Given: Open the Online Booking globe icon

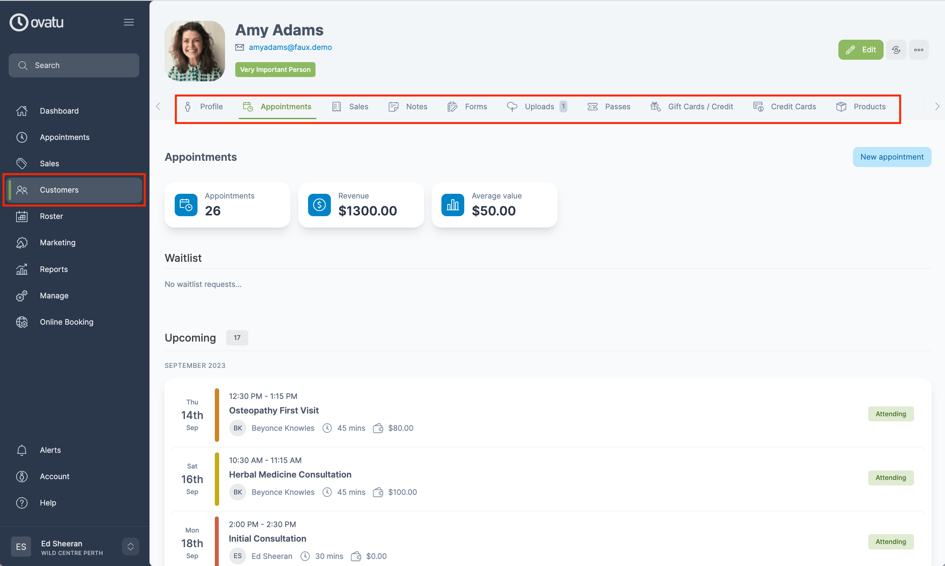Looking at the screenshot, I should [x=22, y=322].
